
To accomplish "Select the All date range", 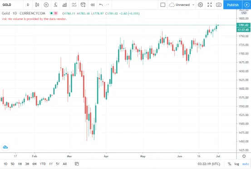I will (64, 164).
